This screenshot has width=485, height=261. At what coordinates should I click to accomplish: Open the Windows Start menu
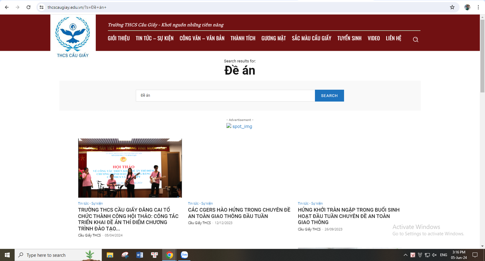point(7,255)
